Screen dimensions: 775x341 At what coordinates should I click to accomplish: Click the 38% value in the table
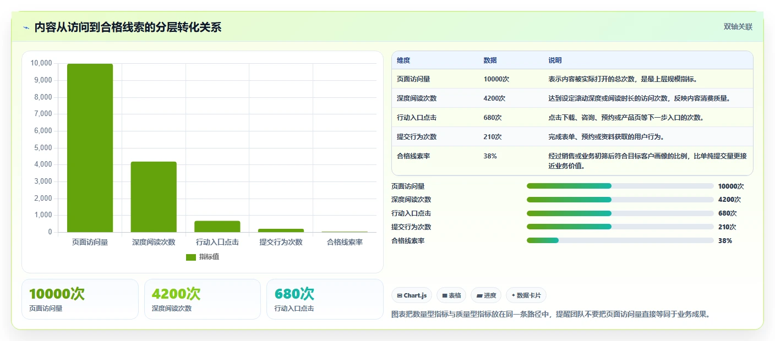coord(490,156)
